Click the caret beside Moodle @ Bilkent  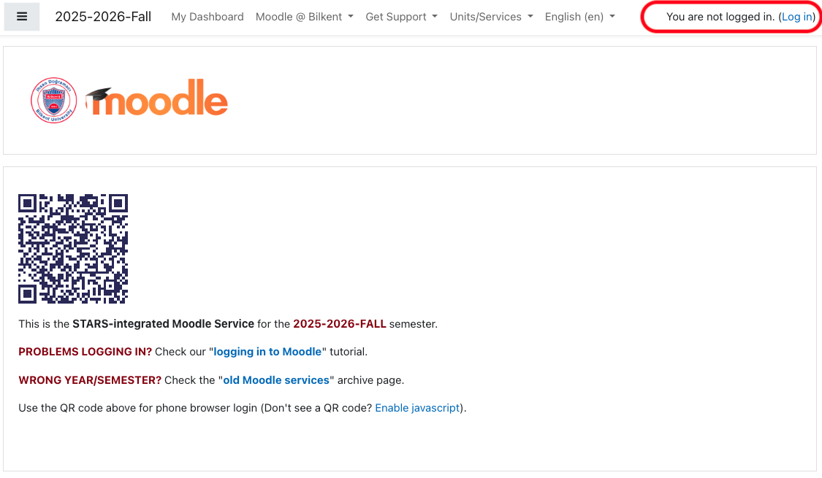pos(351,17)
